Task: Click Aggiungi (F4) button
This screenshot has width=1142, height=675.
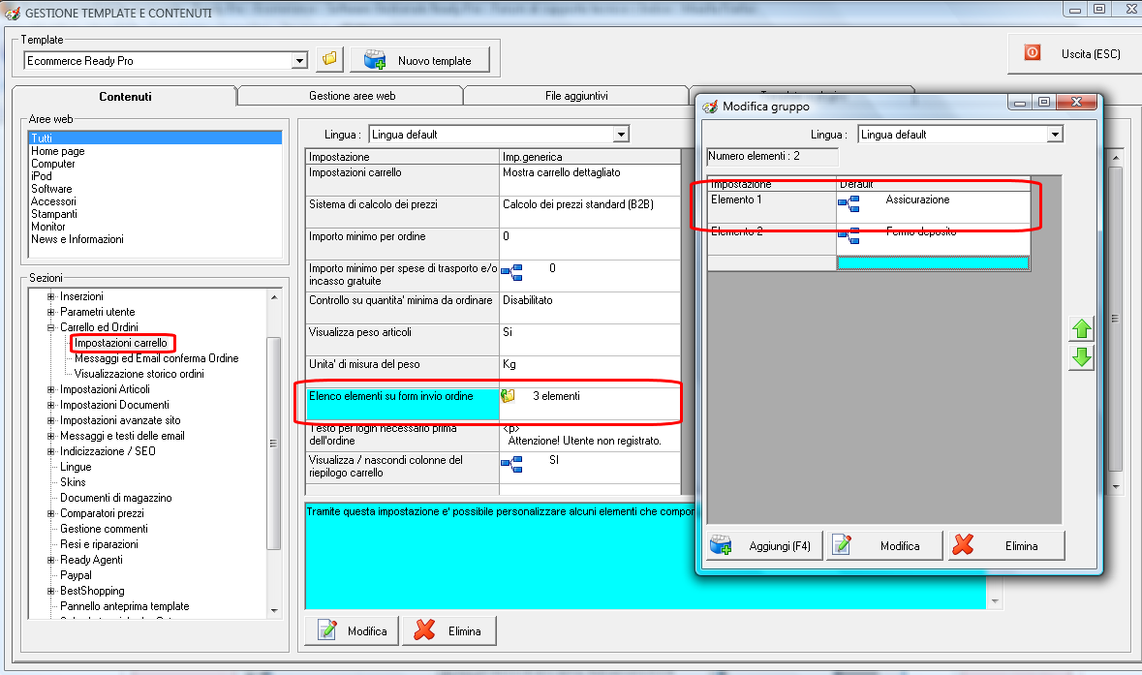Action: [x=765, y=545]
